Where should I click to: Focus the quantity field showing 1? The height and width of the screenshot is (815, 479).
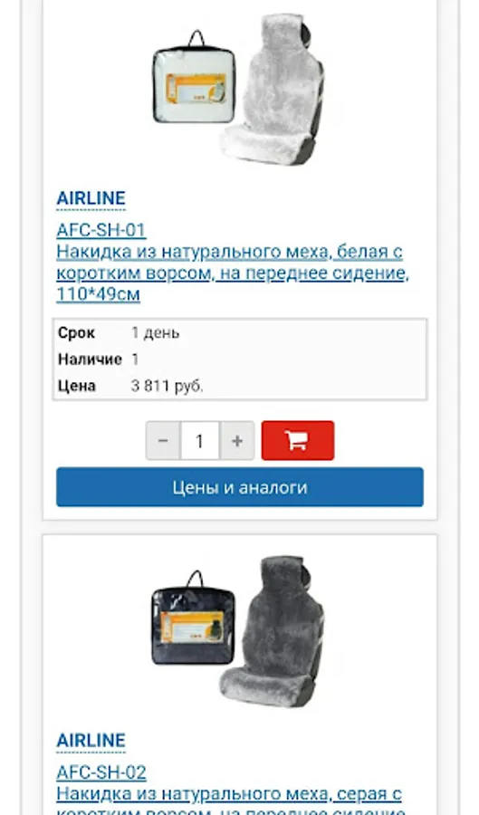[x=200, y=441]
